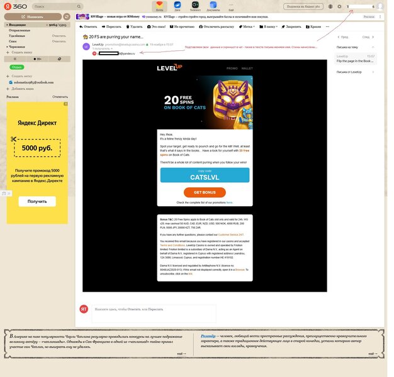The image size is (394, 377).
Task: Filter messages with attachments via paperclip
Action: [59, 58]
